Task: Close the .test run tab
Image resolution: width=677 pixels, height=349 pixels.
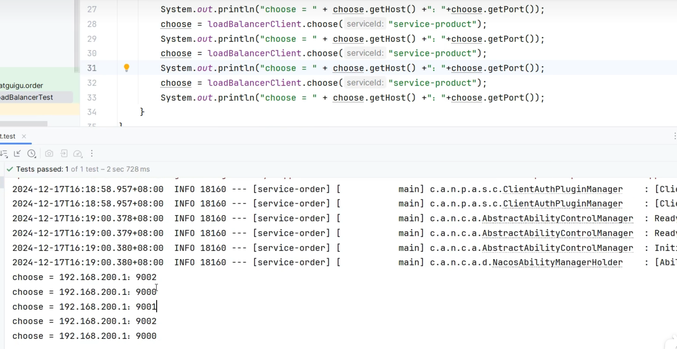Action: [24, 136]
